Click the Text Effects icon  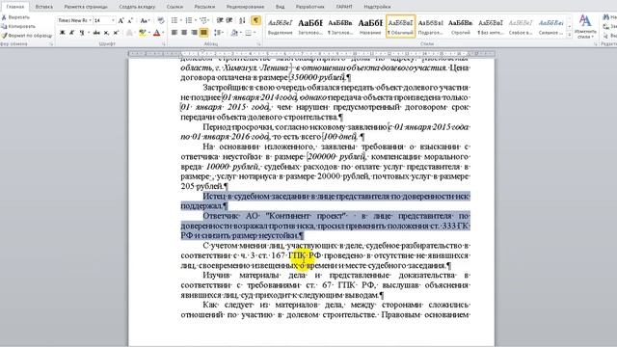(129, 33)
